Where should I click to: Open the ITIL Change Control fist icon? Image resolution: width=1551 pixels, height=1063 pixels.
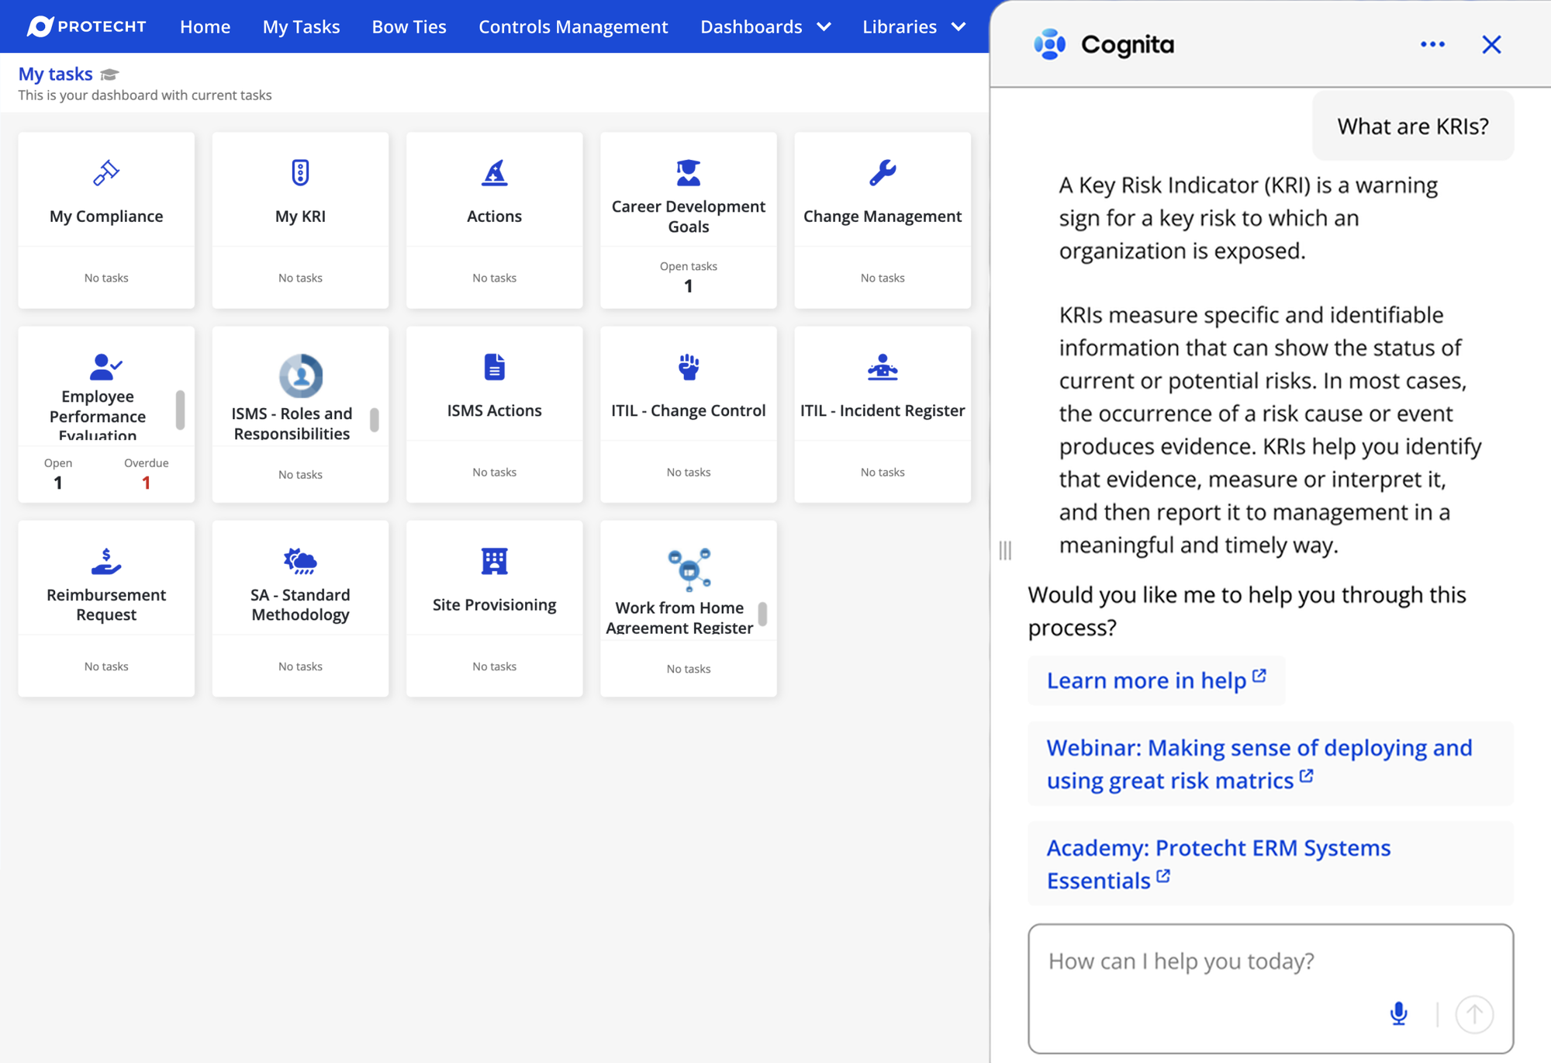coord(689,366)
